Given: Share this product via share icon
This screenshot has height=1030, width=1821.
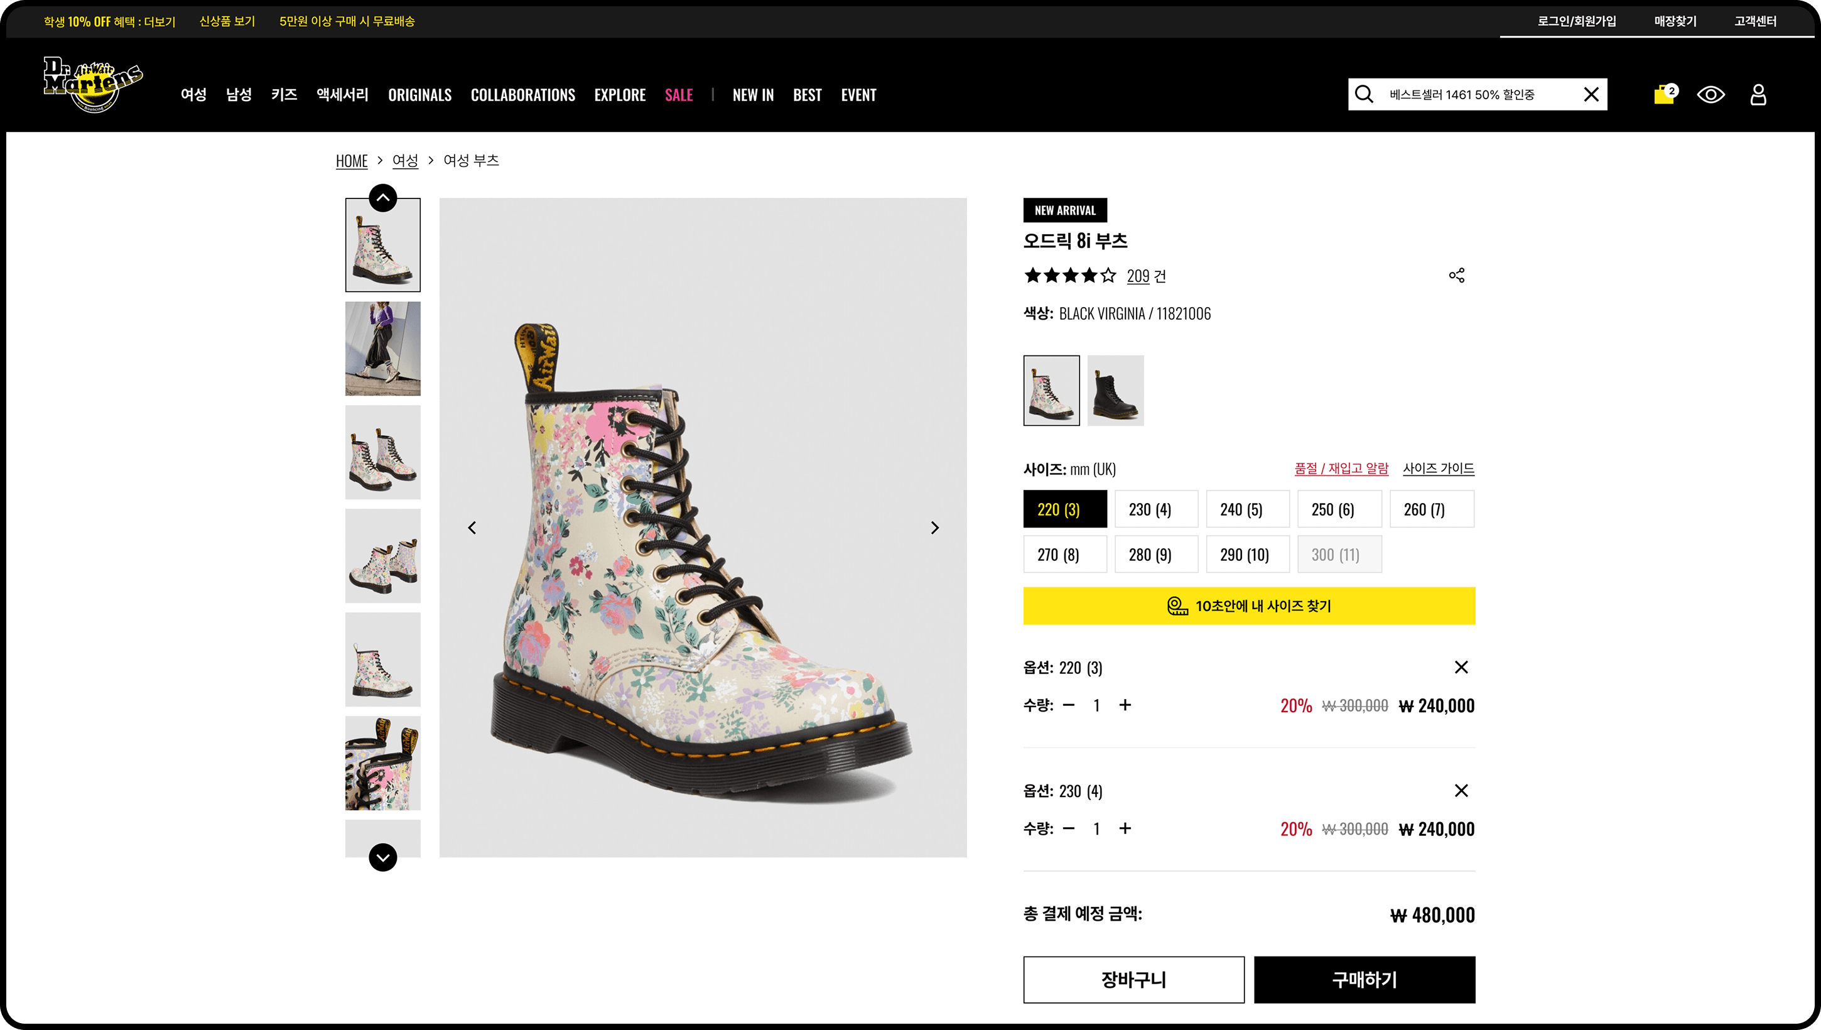Looking at the screenshot, I should coord(1456,275).
